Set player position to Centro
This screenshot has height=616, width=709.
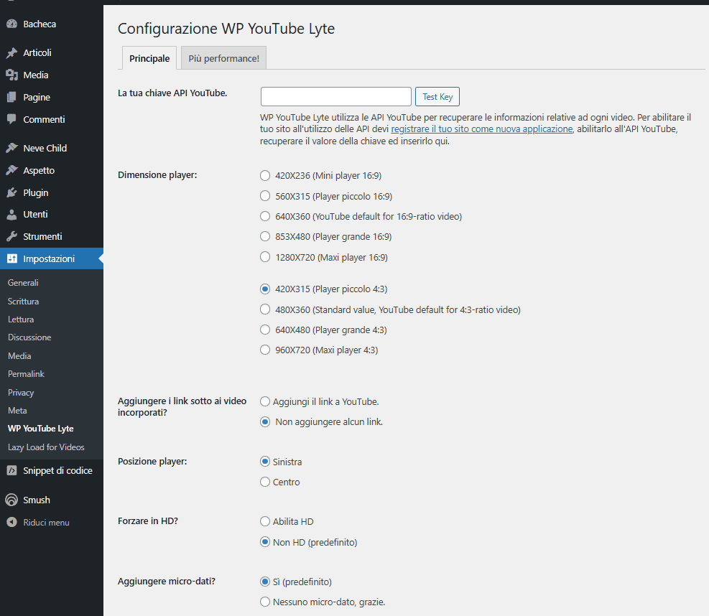tap(265, 482)
